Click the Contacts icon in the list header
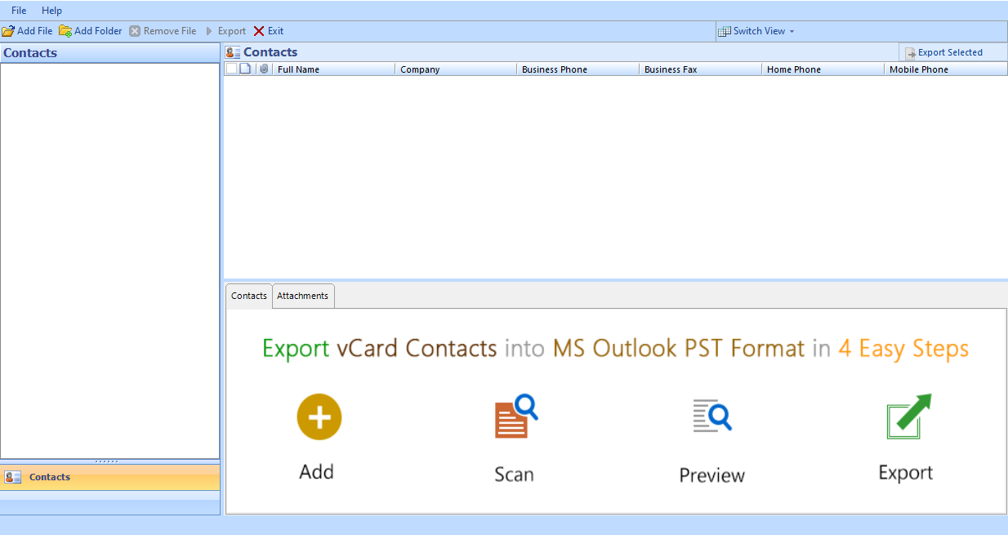Image resolution: width=1008 pixels, height=535 pixels. pos(233,52)
